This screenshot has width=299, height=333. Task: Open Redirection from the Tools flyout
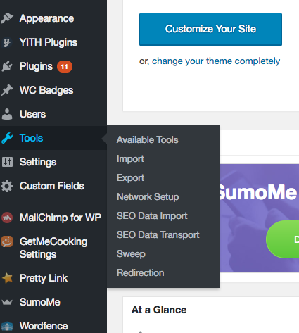coord(141,273)
